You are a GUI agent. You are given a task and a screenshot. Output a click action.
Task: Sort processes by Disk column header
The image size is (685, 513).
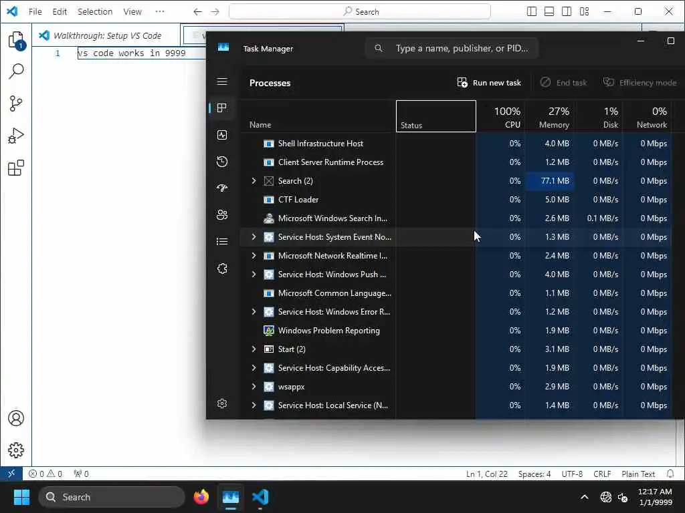click(x=599, y=116)
